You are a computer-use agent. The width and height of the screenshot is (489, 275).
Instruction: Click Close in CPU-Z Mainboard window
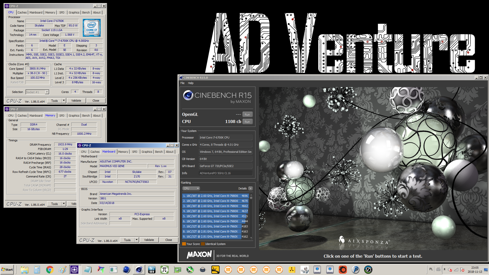tap(169, 240)
